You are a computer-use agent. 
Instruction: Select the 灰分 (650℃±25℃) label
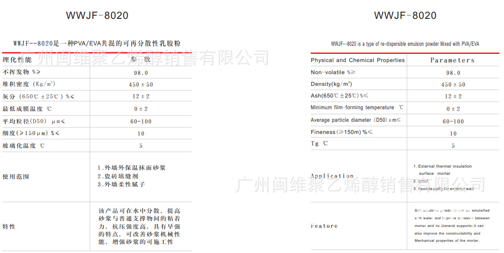[38, 97]
